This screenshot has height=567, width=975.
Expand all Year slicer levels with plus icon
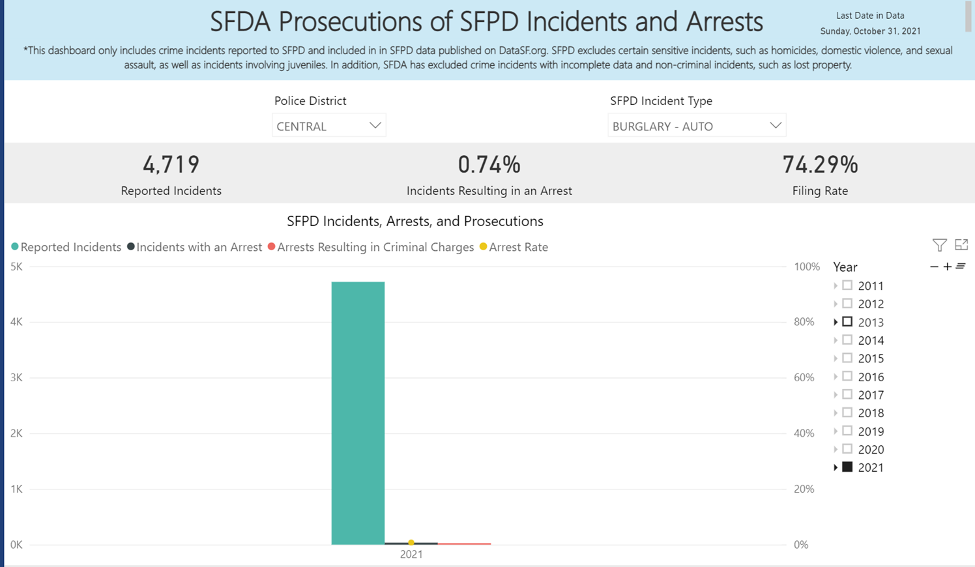(x=948, y=267)
